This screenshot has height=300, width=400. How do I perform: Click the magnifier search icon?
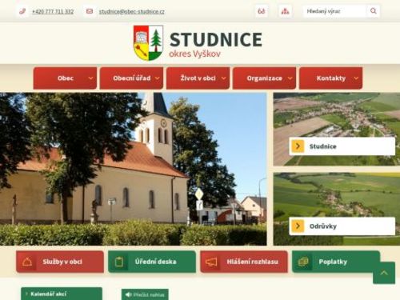point(374,11)
